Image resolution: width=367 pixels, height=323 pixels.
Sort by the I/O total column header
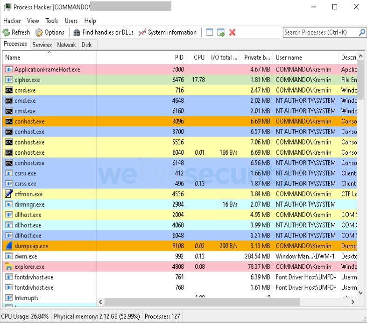pos(224,57)
